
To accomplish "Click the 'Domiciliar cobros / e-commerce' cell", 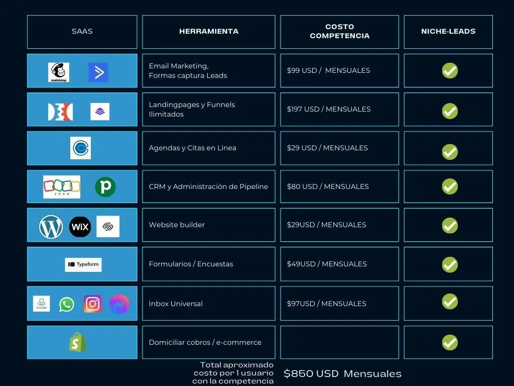I will [209, 342].
